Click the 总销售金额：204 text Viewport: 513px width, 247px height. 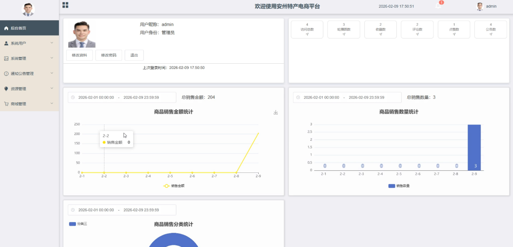point(198,98)
